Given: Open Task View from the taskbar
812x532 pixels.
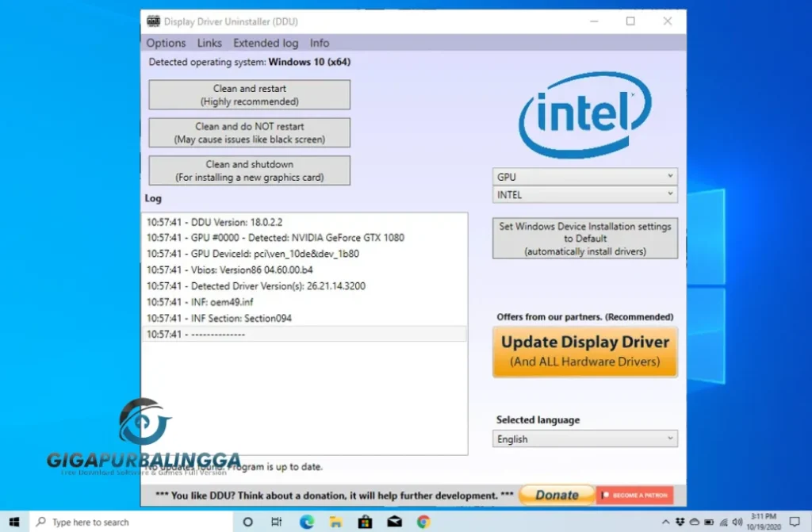Looking at the screenshot, I should pyautogui.click(x=275, y=522).
